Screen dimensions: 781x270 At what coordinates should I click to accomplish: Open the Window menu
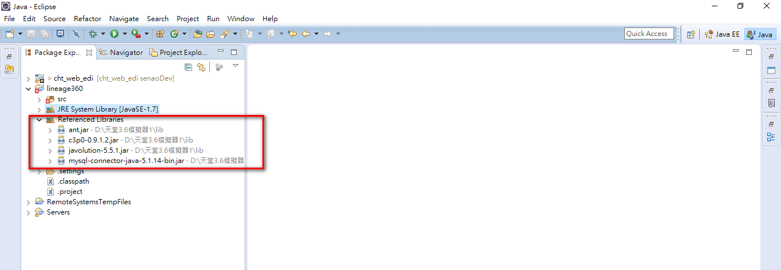point(241,19)
